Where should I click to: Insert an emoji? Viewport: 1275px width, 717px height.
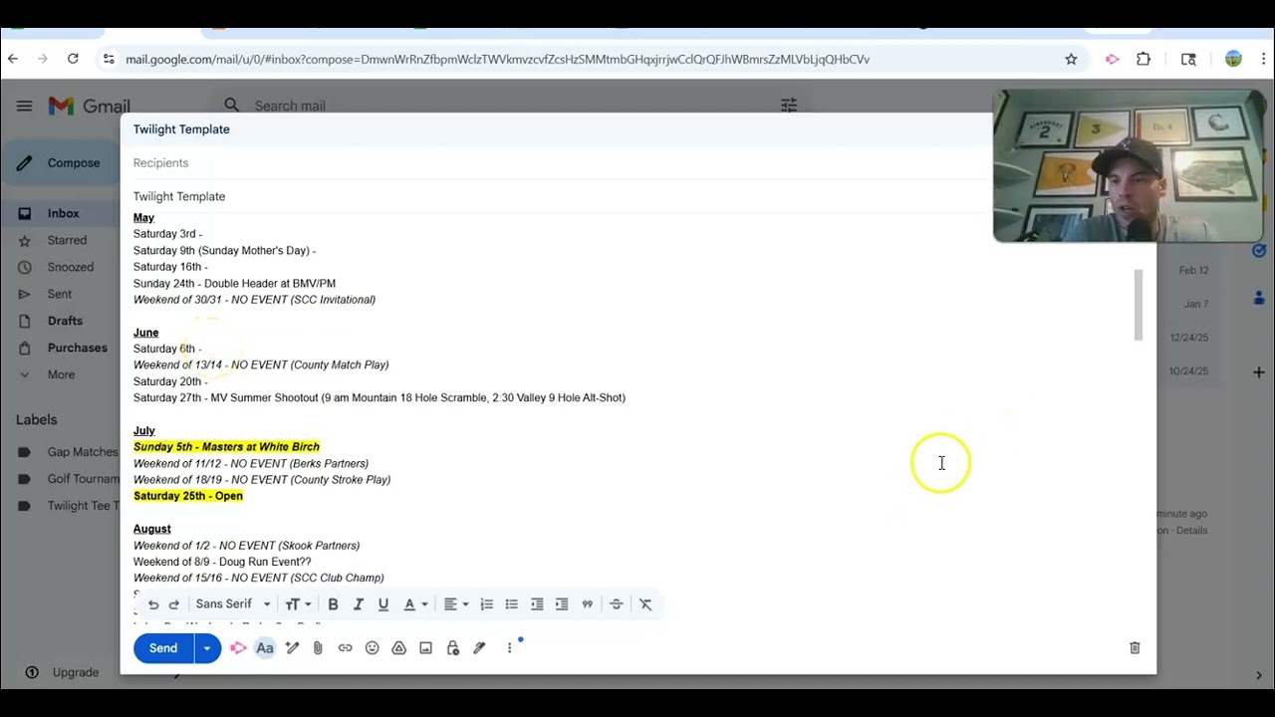(372, 648)
